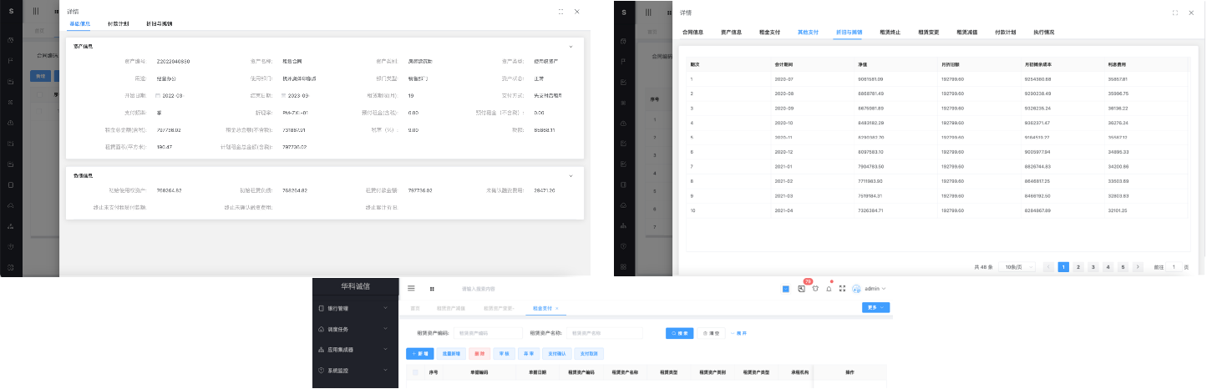Close the 租金支付 tab with its x icon
1207x389 pixels.
coord(557,309)
